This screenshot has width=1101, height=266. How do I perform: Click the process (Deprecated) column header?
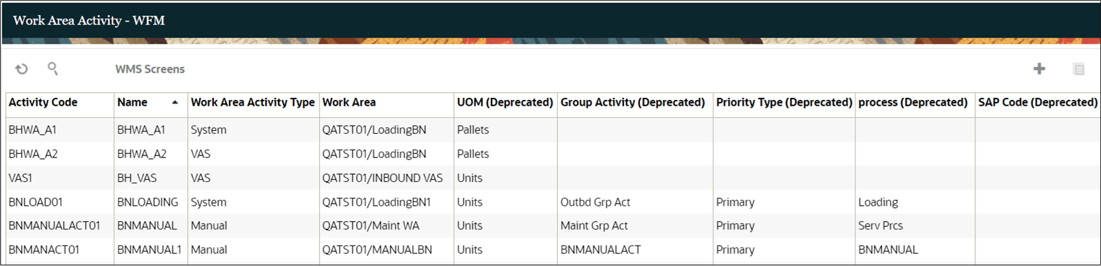pyautogui.click(x=913, y=103)
